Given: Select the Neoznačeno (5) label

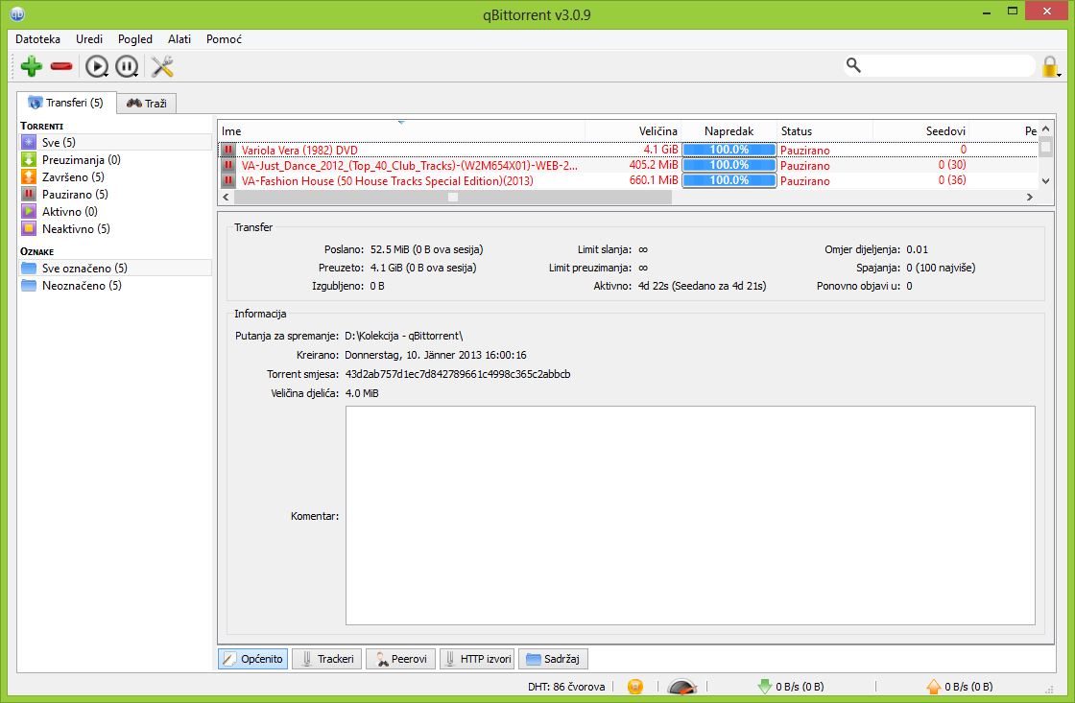Looking at the screenshot, I should pyautogui.click(x=115, y=285).
